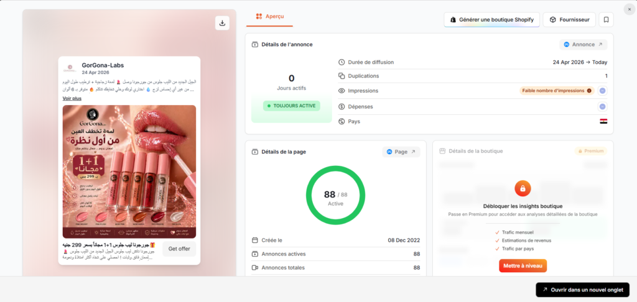
Task: Click the Aperçu grid icon
Action: click(x=259, y=16)
